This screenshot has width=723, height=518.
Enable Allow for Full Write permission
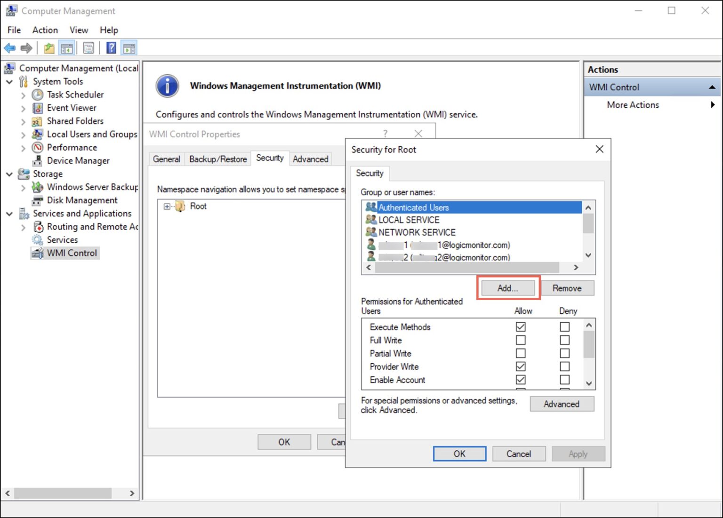(x=520, y=340)
